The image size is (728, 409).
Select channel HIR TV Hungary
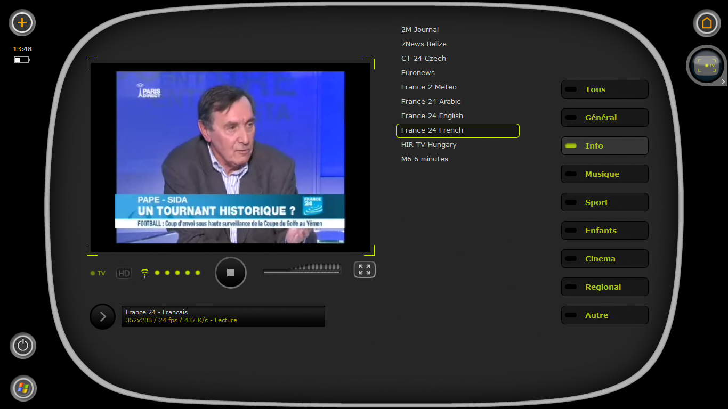click(429, 145)
